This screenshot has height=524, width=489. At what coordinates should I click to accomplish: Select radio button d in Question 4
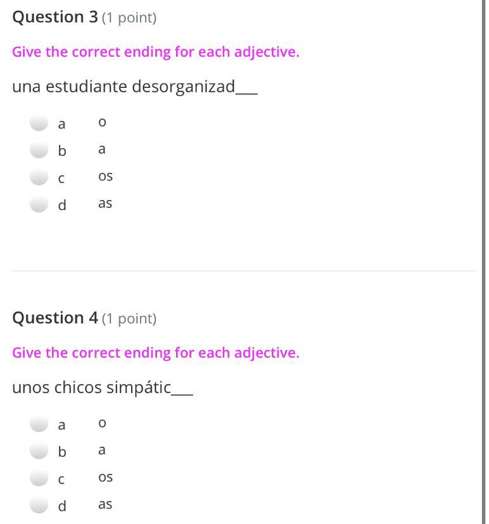click(40, 505)
